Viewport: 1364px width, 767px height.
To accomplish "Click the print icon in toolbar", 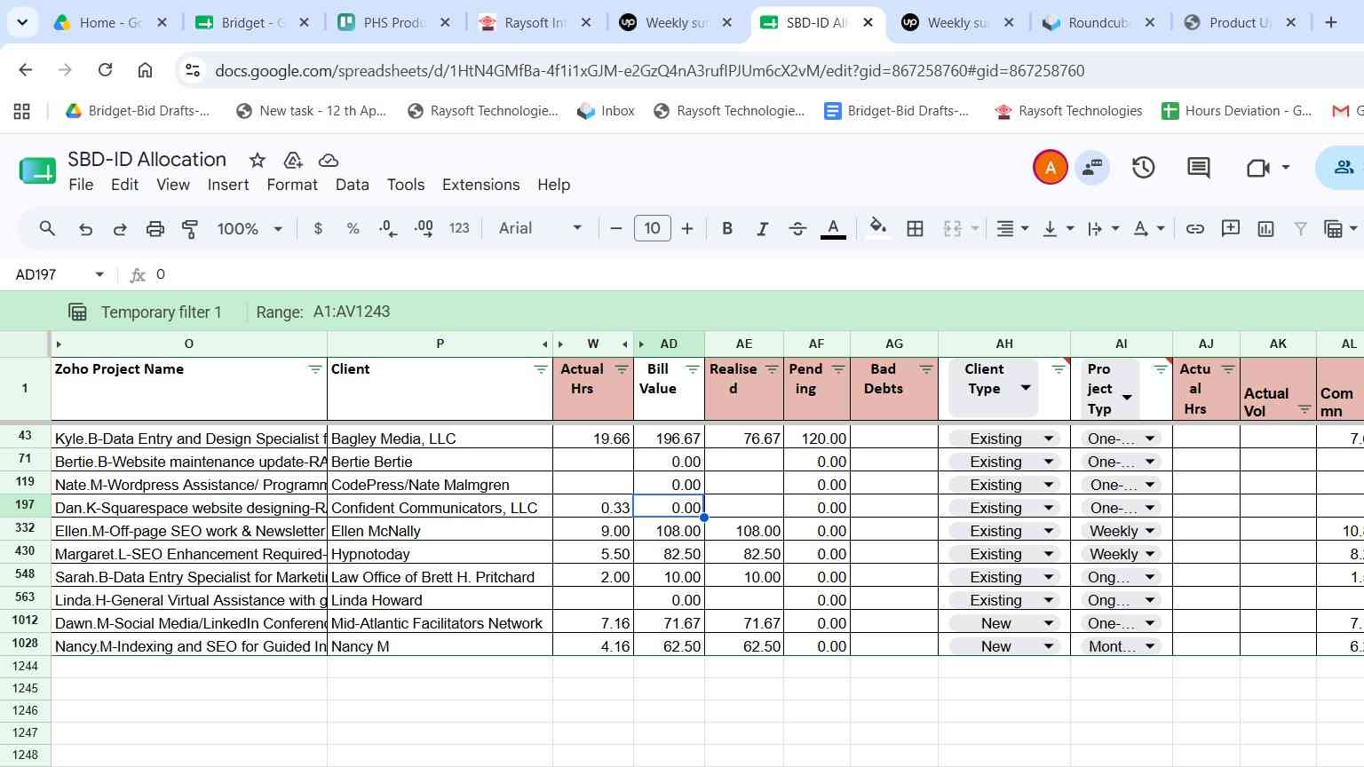I will (155, 229).
